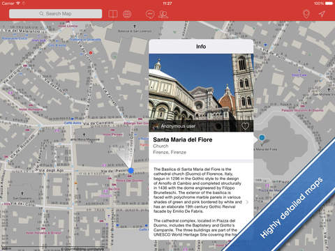Tap the Santa Maria del Fiore title
335x251 pixels.
(183, 139)
